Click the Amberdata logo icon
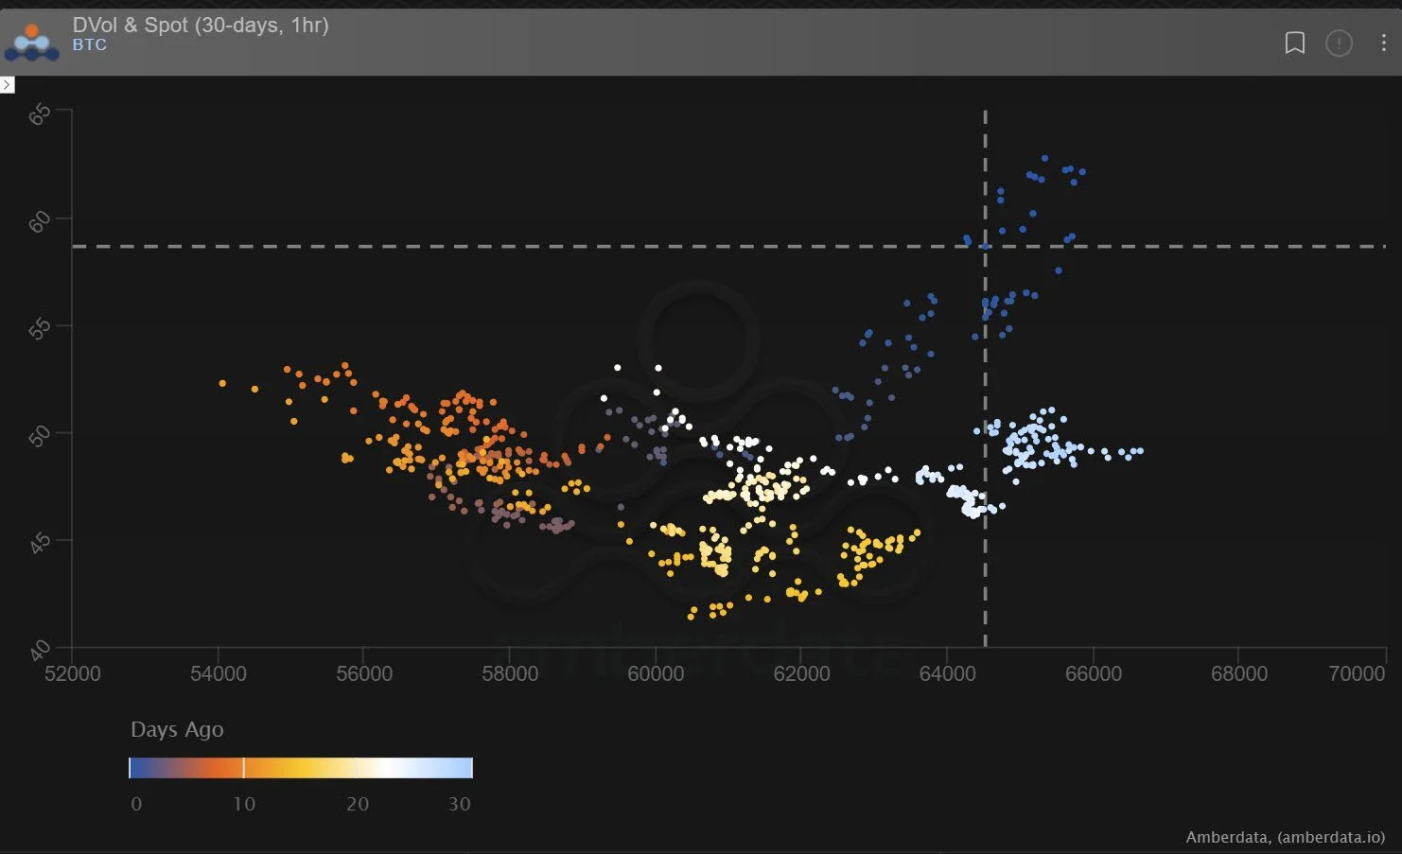This screenshot has height=854, width=1402. (32, 43)
